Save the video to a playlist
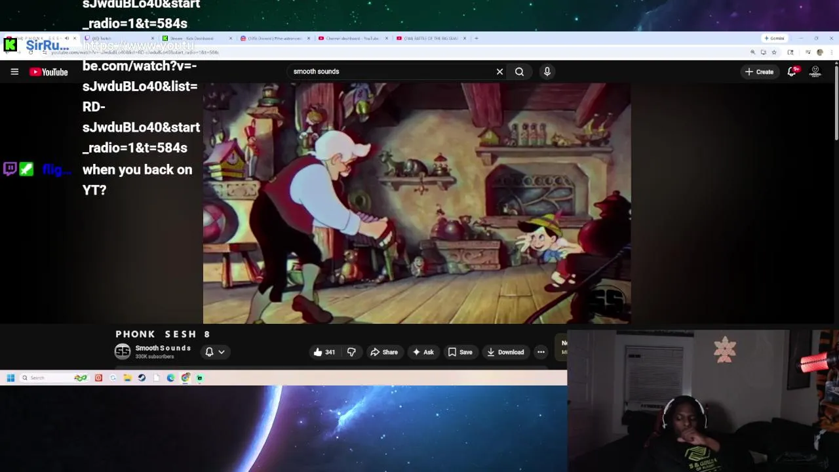The width and height of the screenshot is (839, 472). (459, 352)
